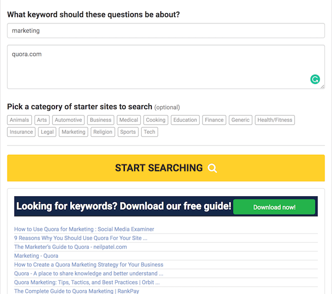Click the green Grammarly icon in textarea
The image size is (332, 294).
315,79
